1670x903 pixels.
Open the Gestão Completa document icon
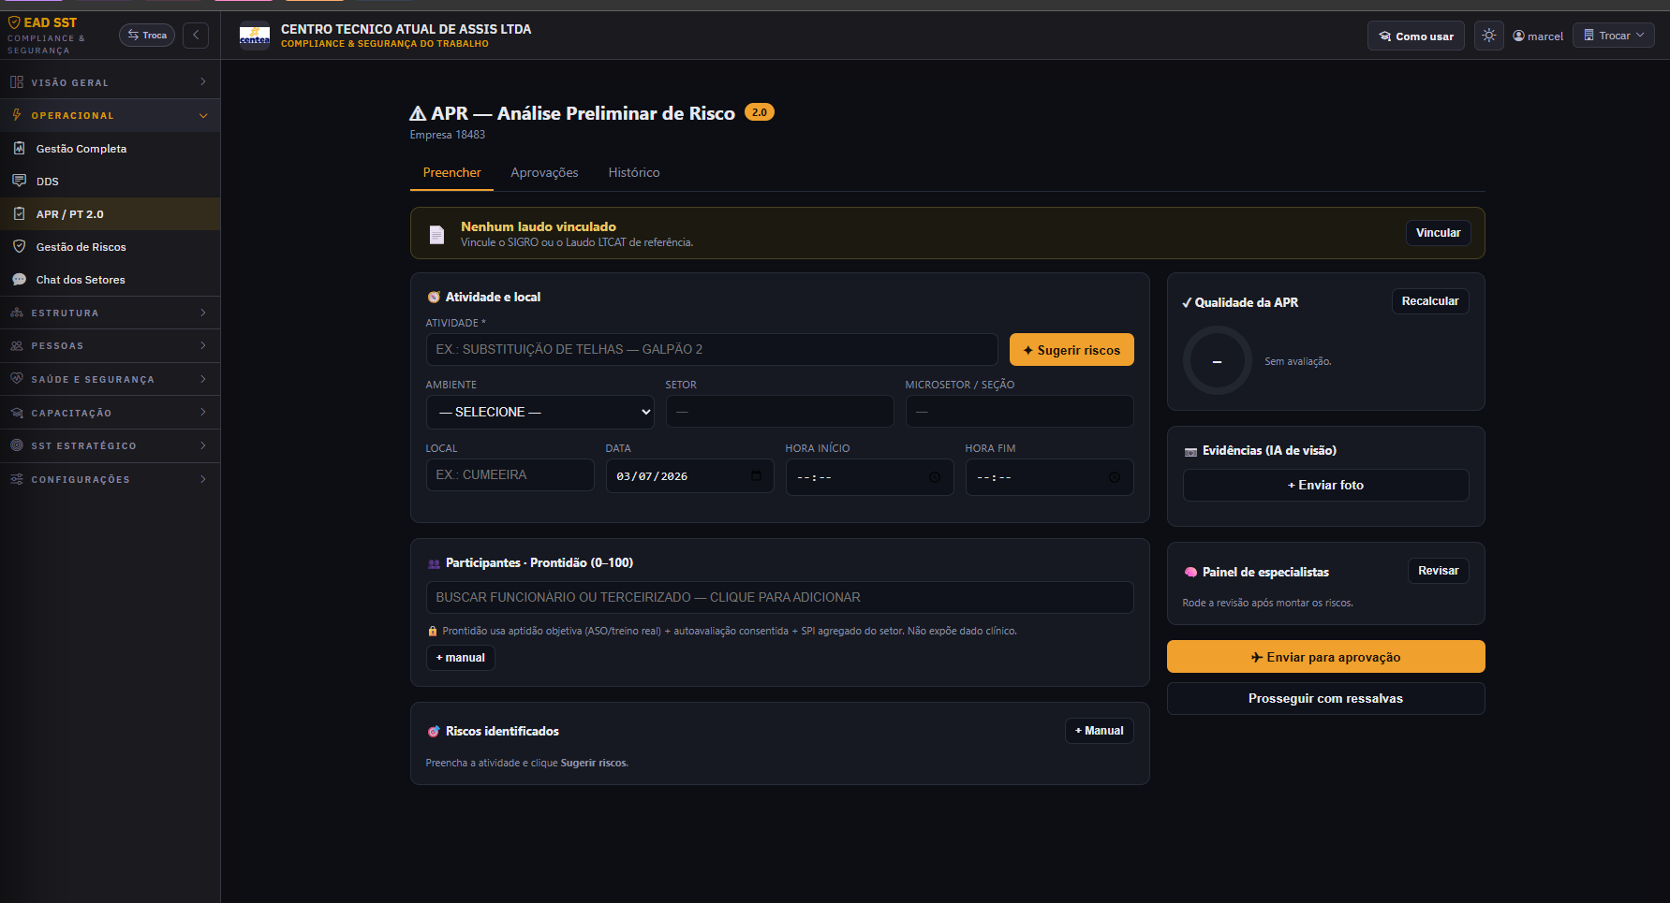[x=19, y=148]
